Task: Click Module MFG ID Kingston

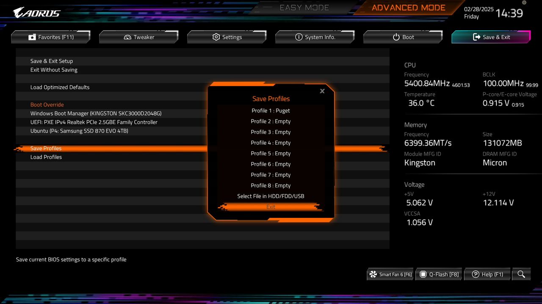Action: [x=420, y=163]
